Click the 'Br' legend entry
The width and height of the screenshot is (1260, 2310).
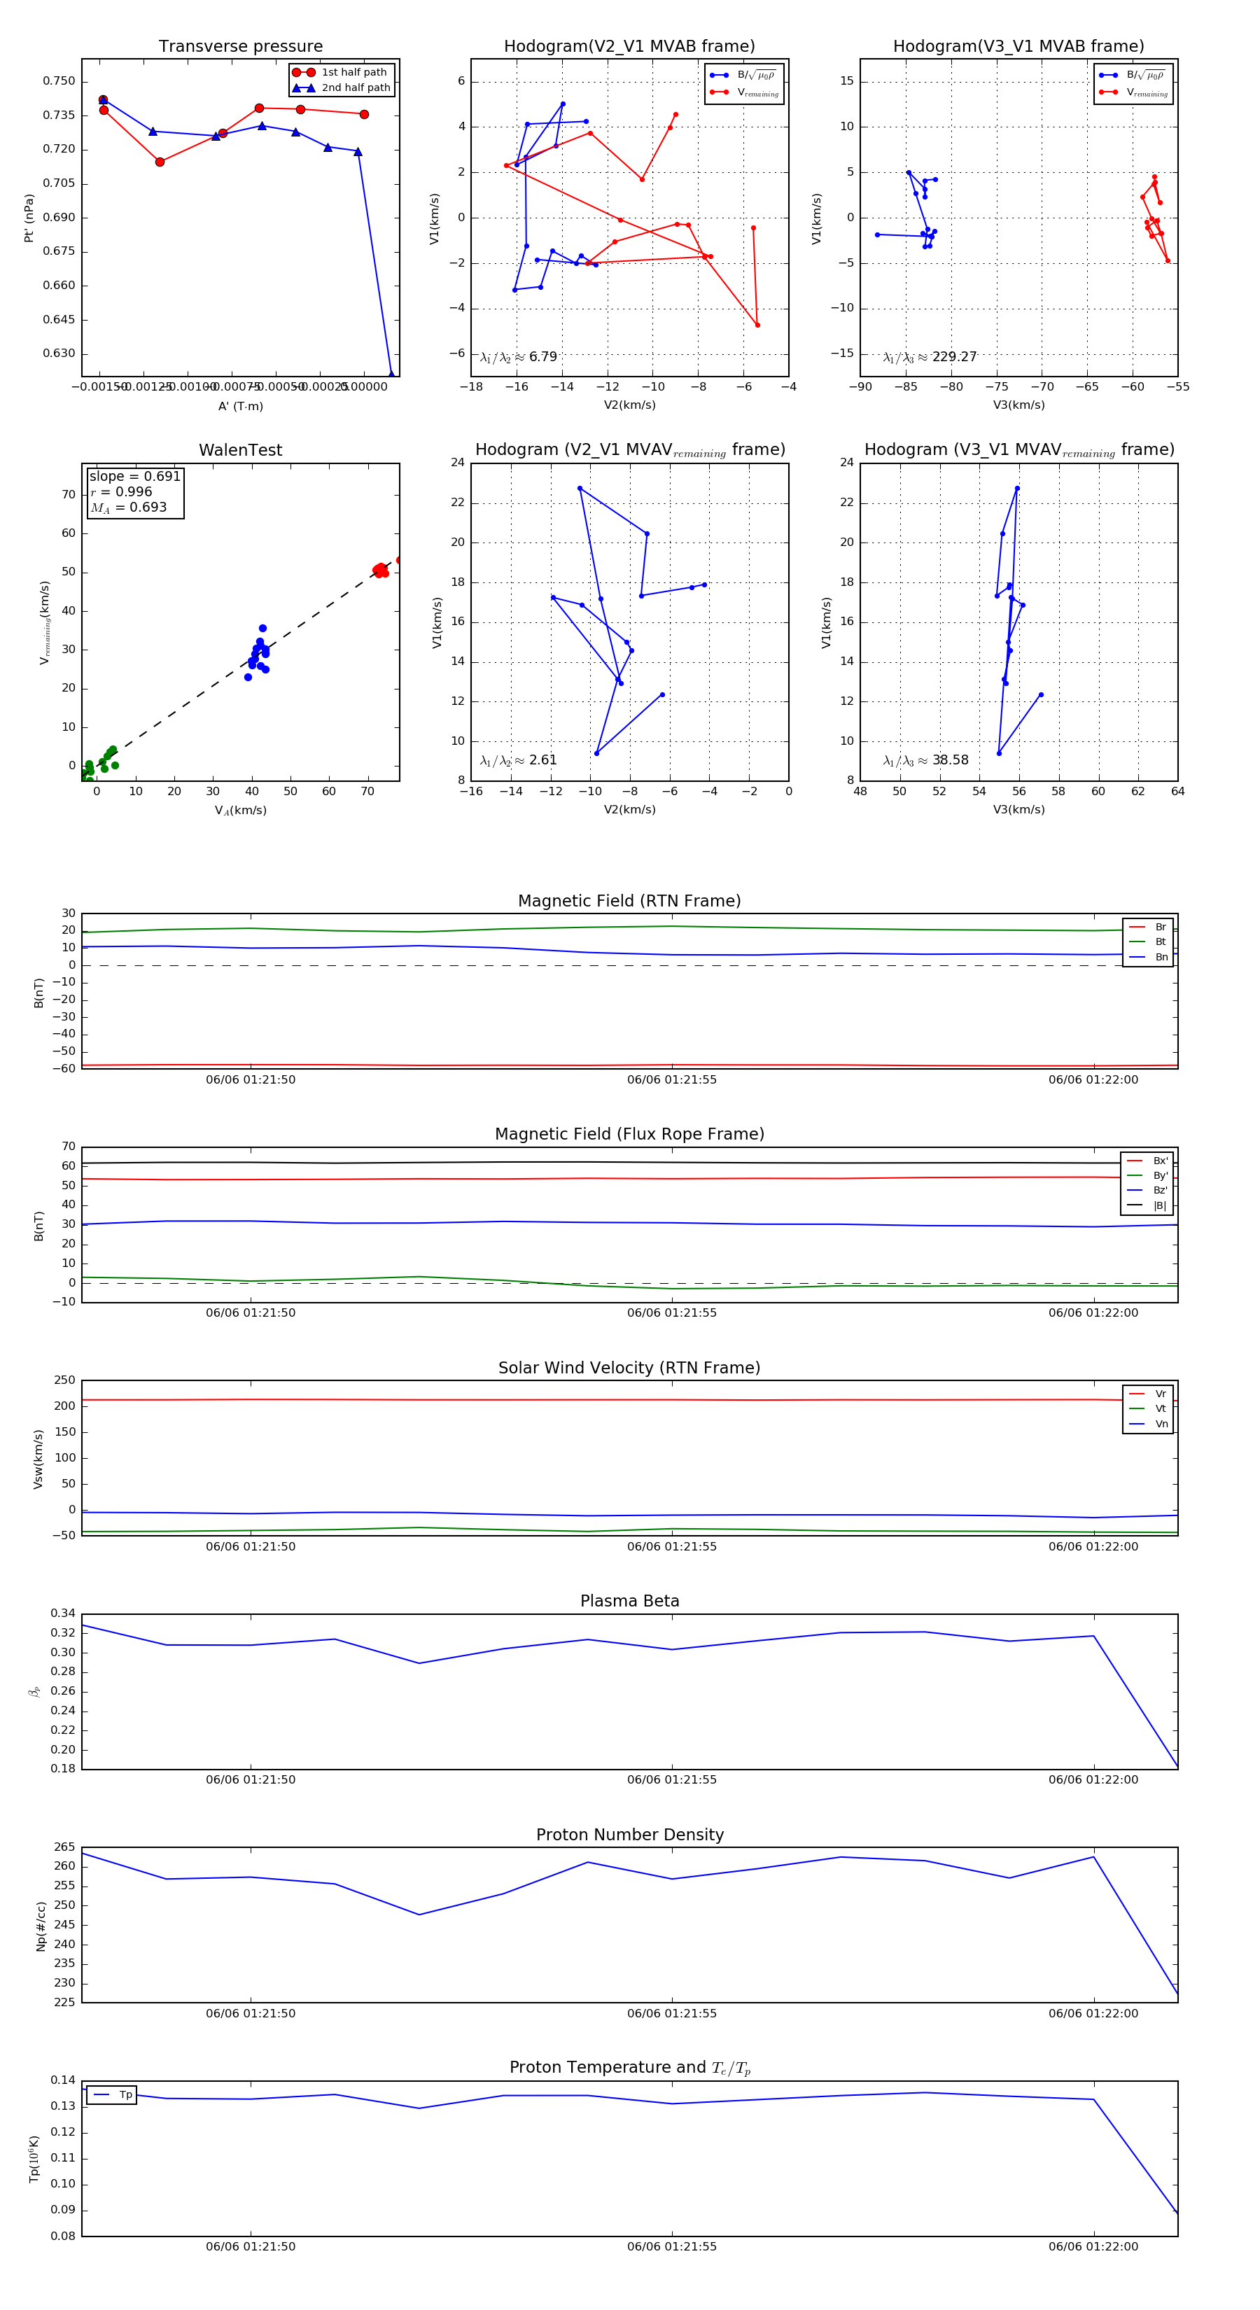[1148, 927]
